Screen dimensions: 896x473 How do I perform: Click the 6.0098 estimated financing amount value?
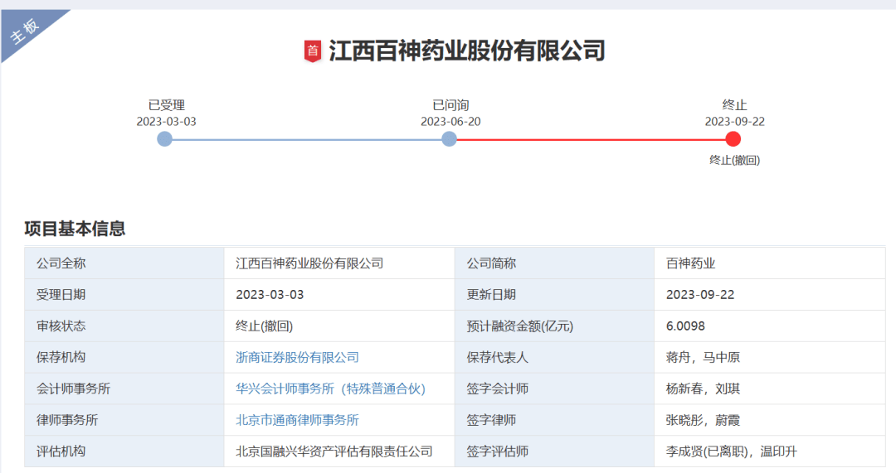coord(685,326)
